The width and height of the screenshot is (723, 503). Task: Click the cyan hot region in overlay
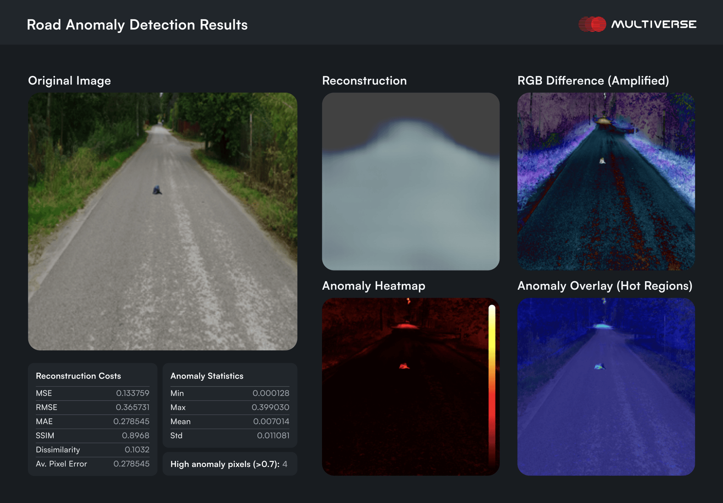tap(602, 326)
